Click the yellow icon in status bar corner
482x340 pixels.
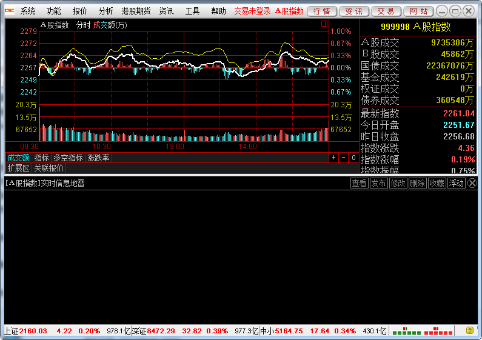coord(470,331)
